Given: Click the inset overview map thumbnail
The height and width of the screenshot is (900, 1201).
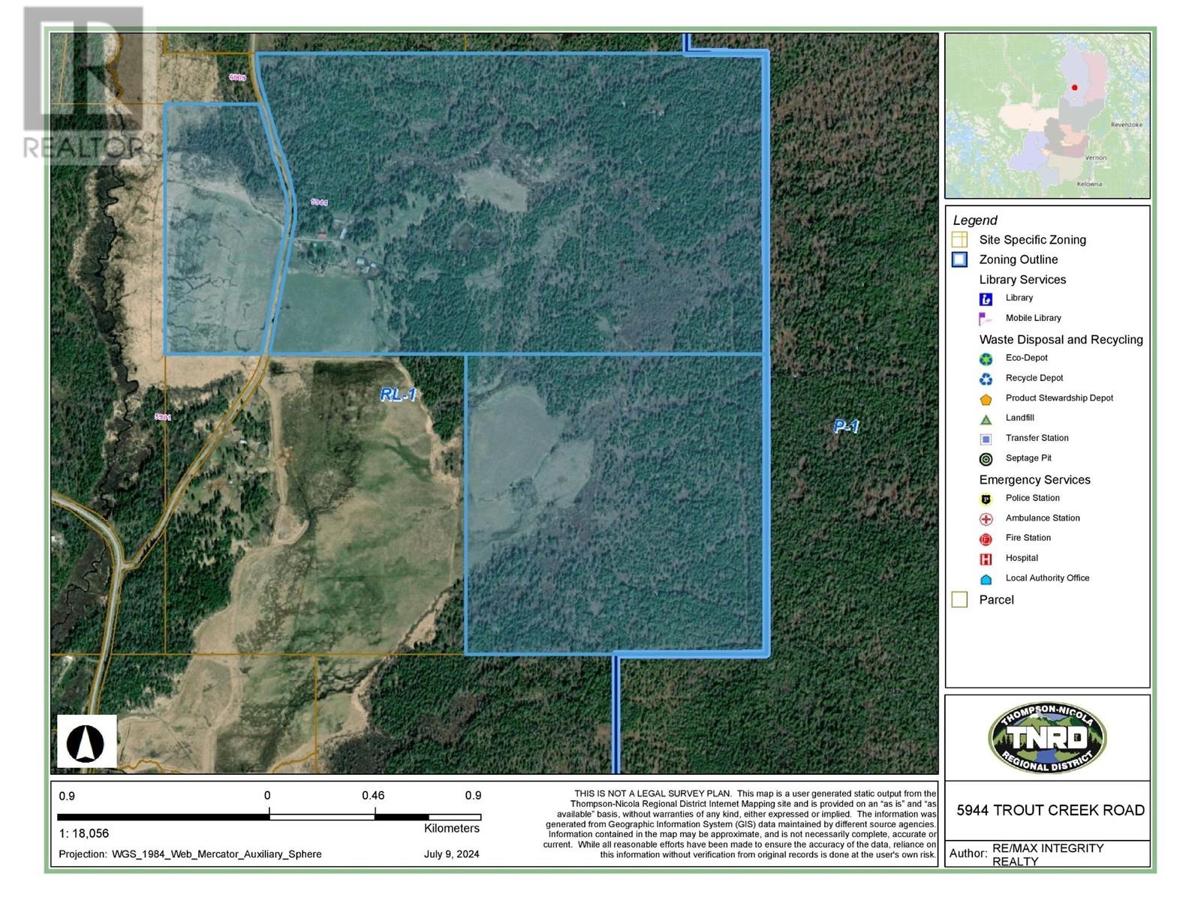Looking at the screenshot, I should coord(1047,115).
